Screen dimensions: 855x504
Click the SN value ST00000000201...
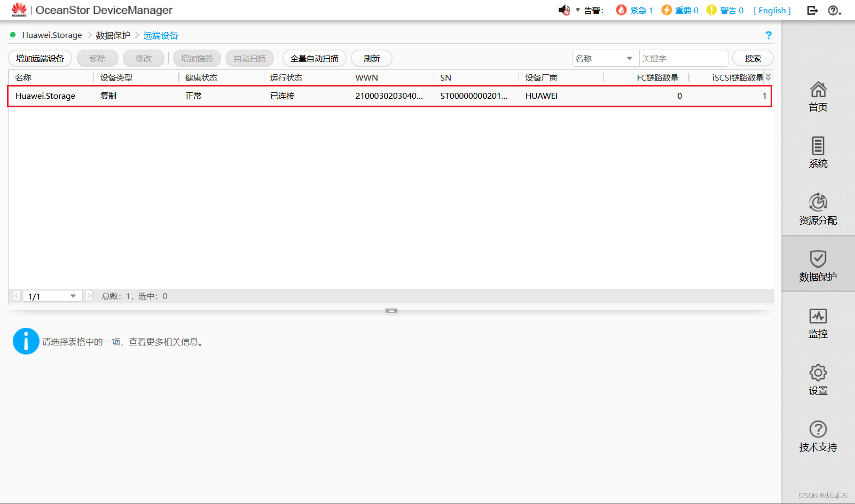click(474, 96)
